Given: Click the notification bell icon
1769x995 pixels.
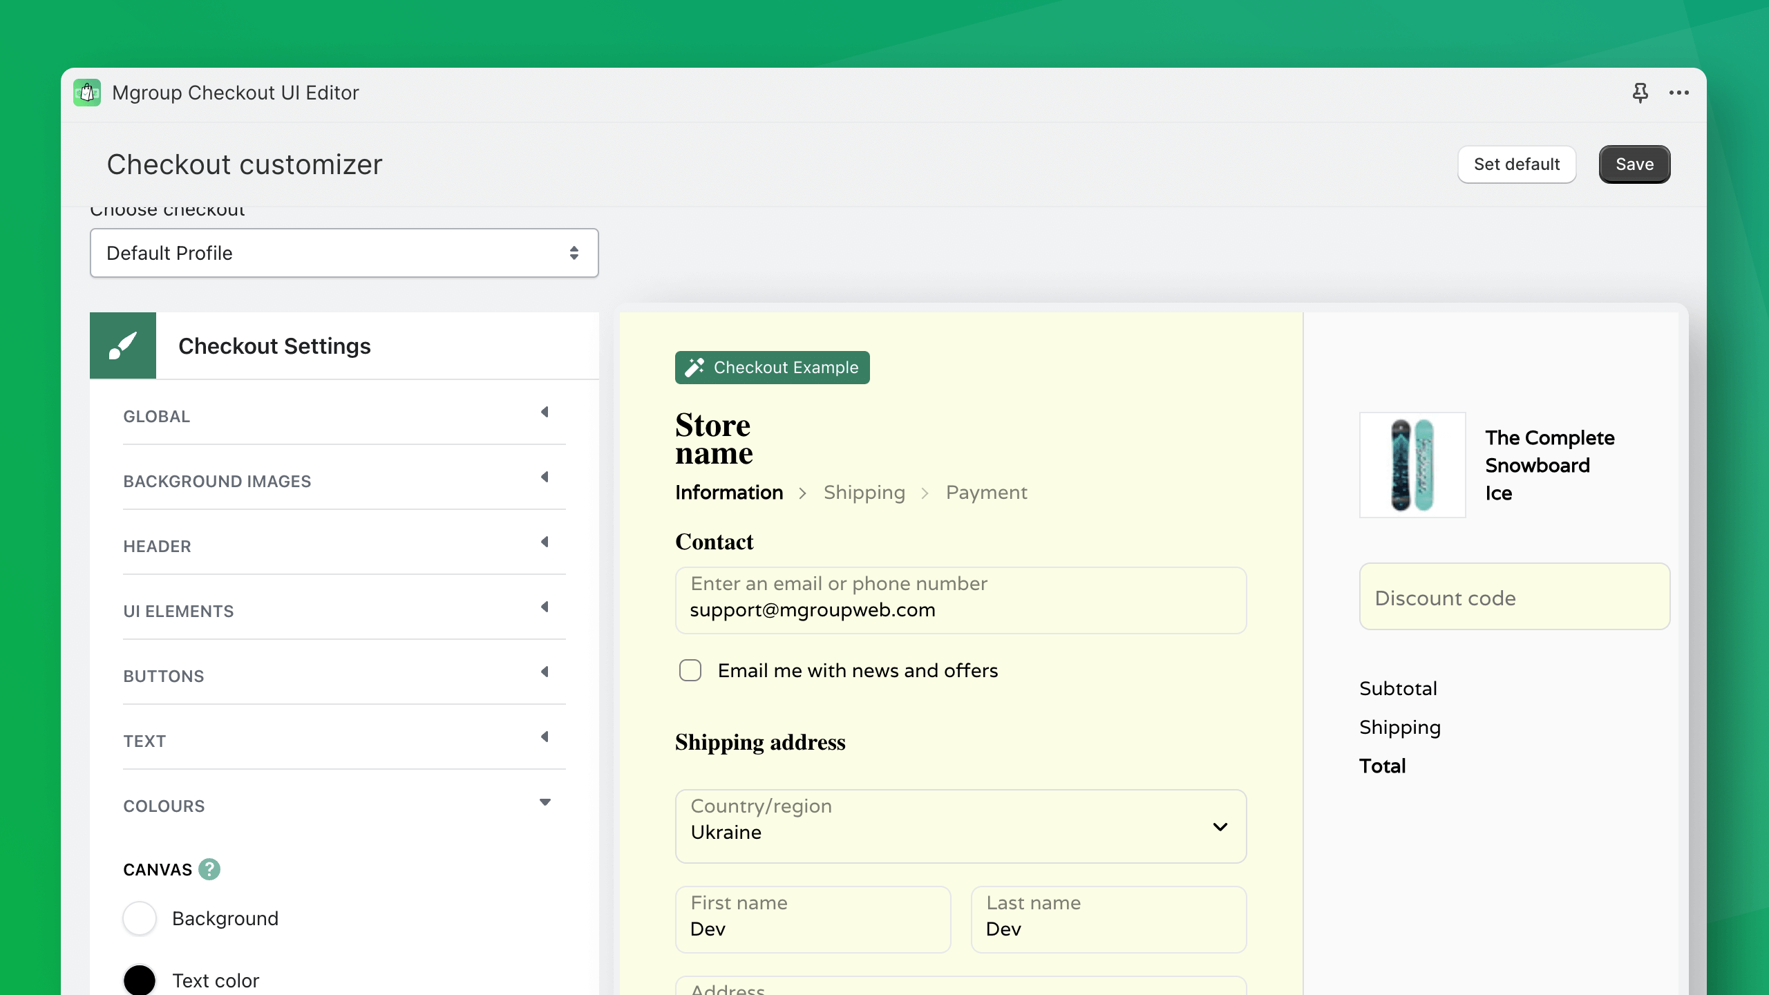Looking at the screenshot, I should point(1640,93).
